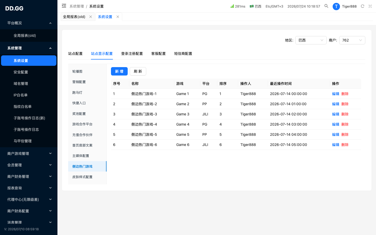This screenshot has height=235, width=376.
Task: Open 皮肤样式配置 in the side list
Action: [87, 177]
